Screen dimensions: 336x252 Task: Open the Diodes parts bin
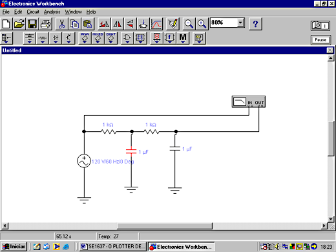pos(56,38)
